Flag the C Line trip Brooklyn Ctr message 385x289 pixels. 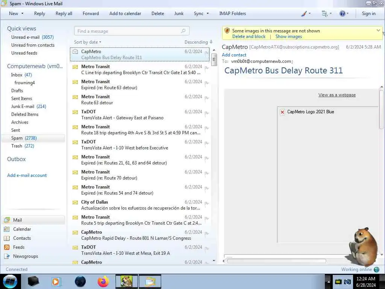coord(207,68)
